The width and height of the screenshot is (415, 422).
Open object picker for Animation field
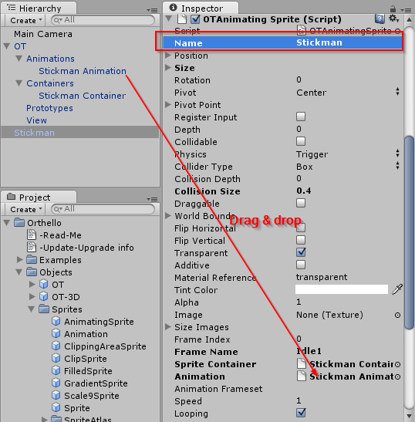[397, 376]
